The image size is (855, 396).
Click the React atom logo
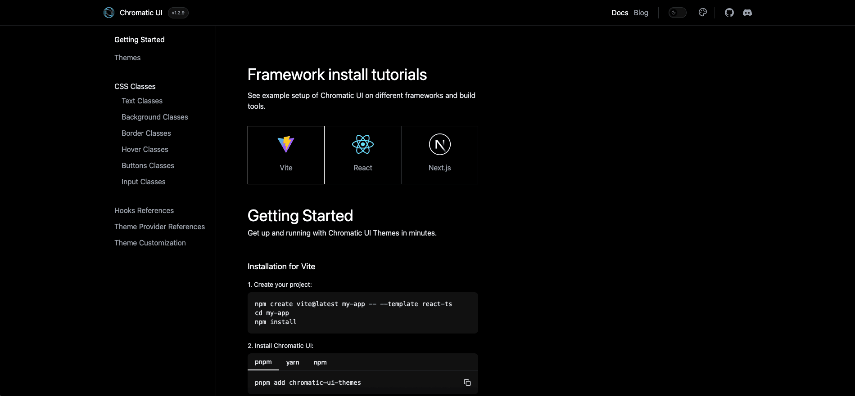363,144
